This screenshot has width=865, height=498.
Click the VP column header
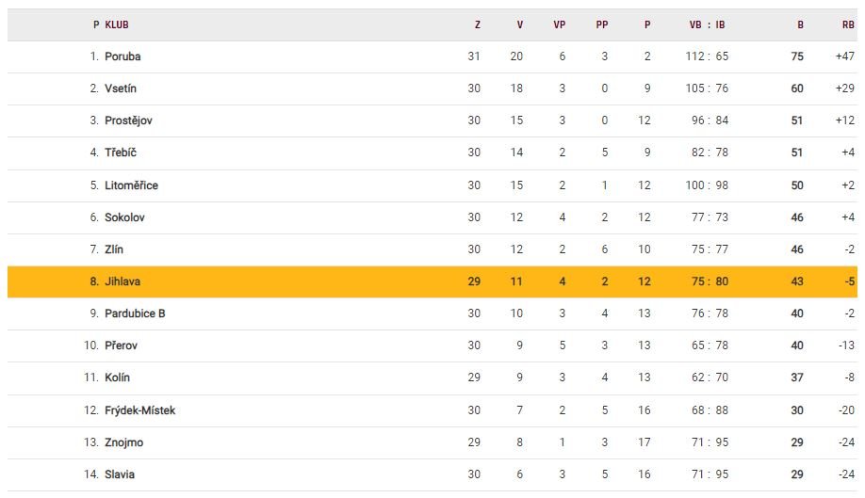pyautogui.click(x=559, y=25)
